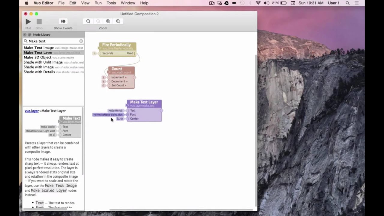Select Make 3D Object in the node list
The height and width of the screenshot is (216, 384).
(x=53, y=57)
